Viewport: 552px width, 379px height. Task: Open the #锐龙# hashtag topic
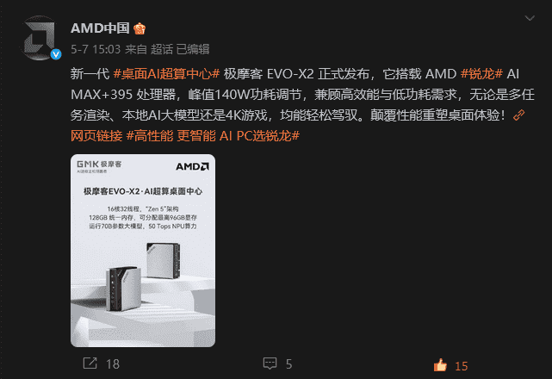point(481,74)
